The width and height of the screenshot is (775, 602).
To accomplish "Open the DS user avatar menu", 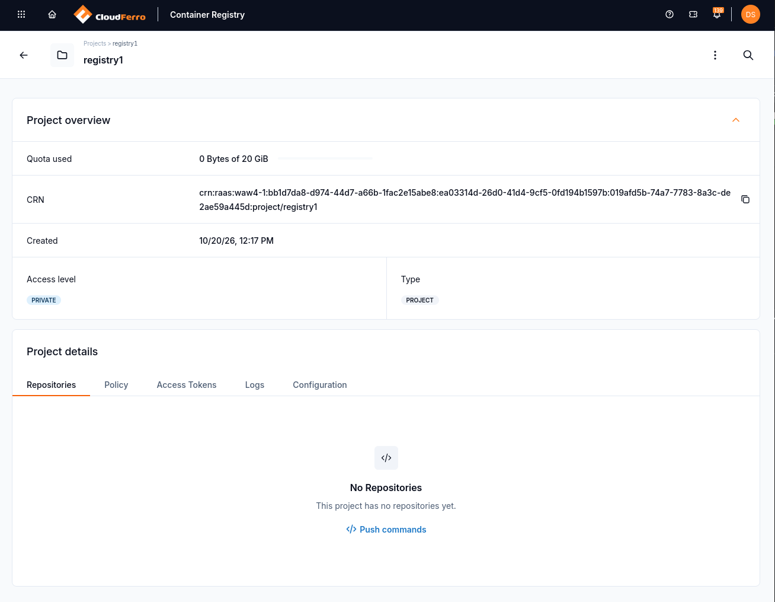I will click(x=751, y=14).
